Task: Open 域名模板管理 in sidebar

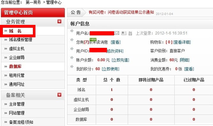Action: 21,40
